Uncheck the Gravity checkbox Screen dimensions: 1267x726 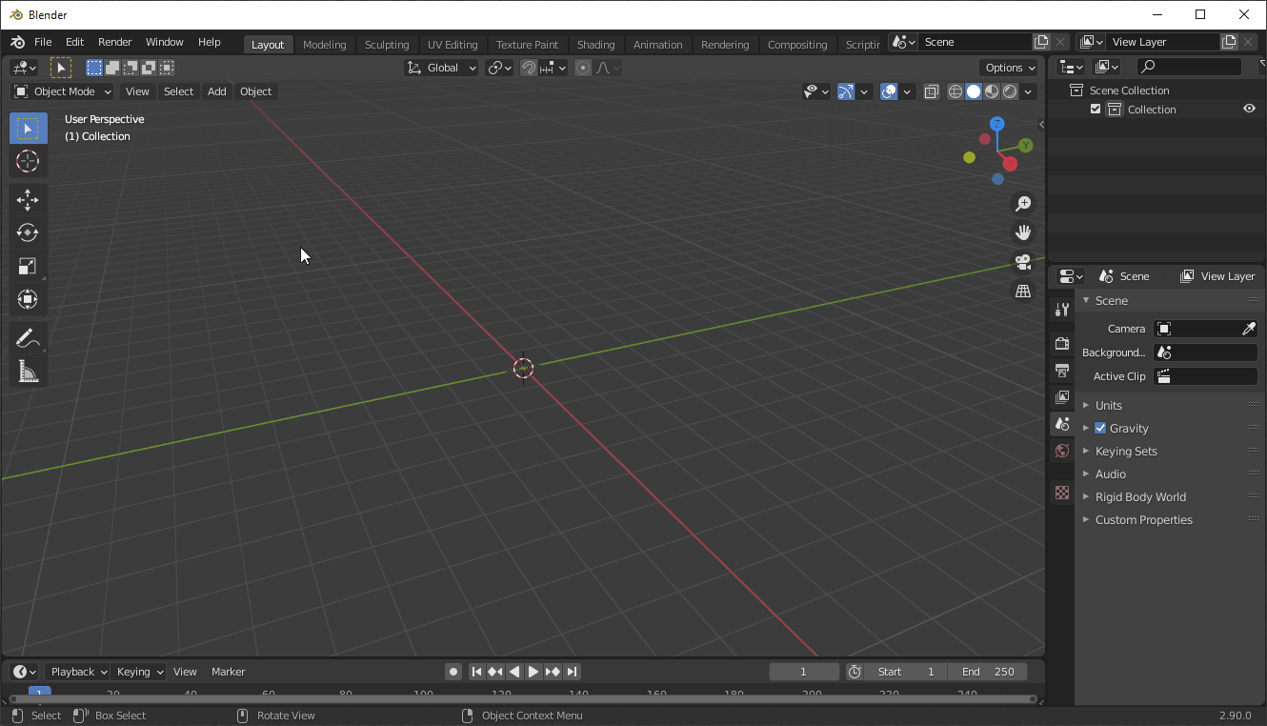point(1100,428)
